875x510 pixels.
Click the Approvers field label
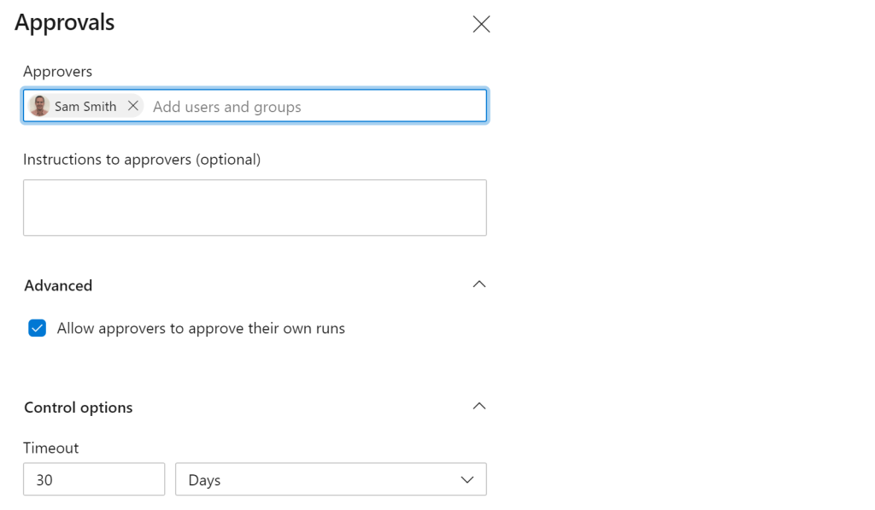click(57, 71)
